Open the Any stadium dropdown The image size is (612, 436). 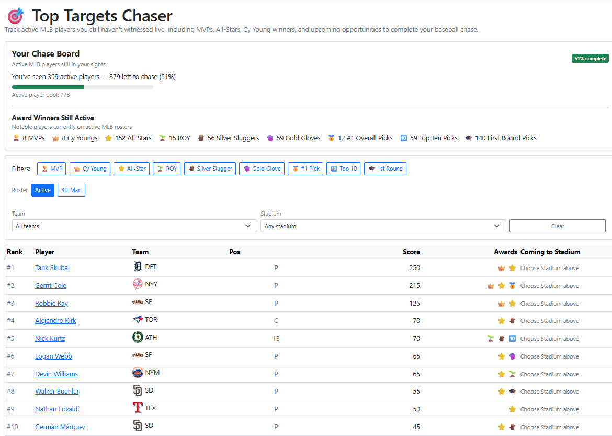383,226
